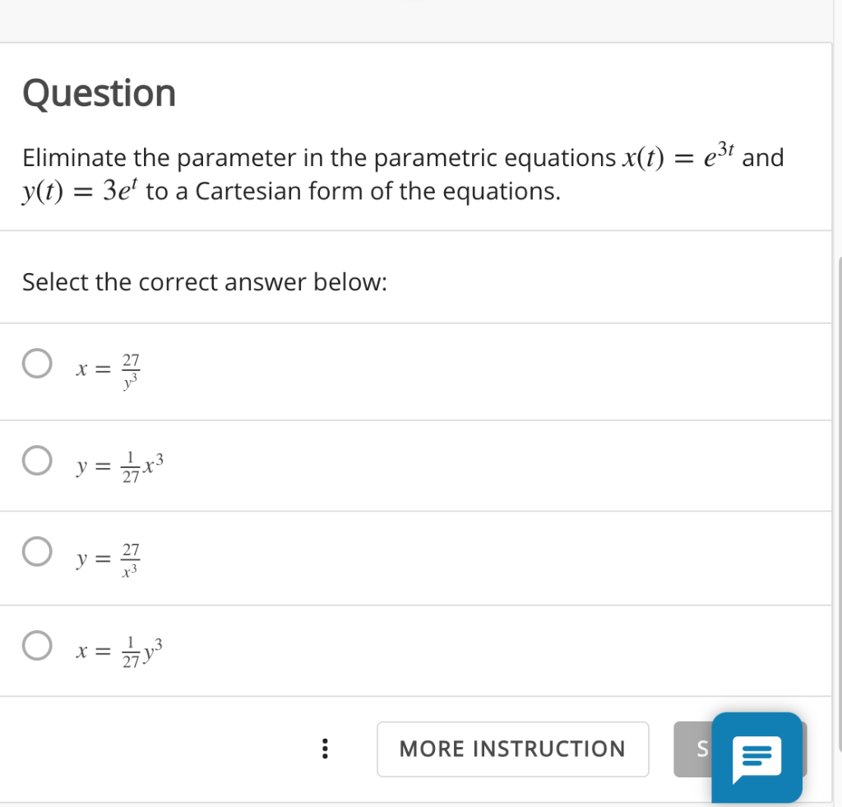The height and width of the screenshot is (807, 842).
Task: Click the scrollbar on the right edge
Action: (x=836, y=370)
